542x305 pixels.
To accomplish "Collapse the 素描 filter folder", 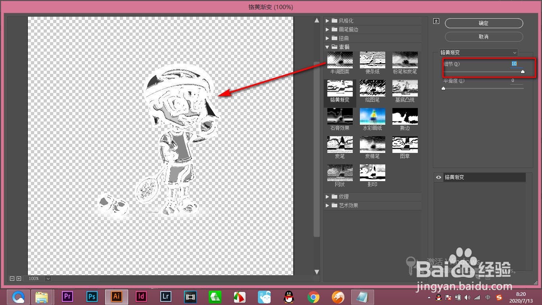I will point(327,47).
